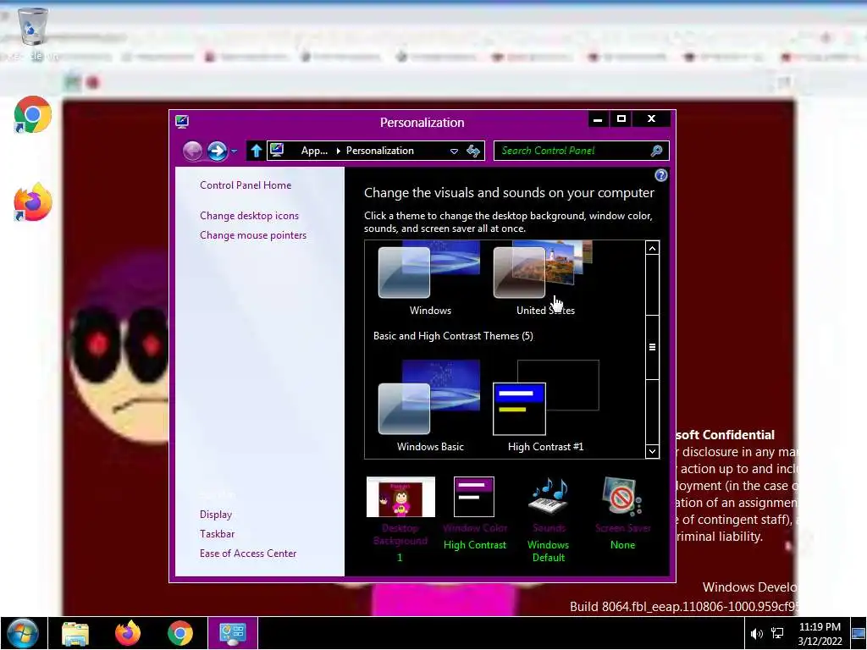Open the Start menu orb
The height and width of the screenshot is (650, 867).
23,633
